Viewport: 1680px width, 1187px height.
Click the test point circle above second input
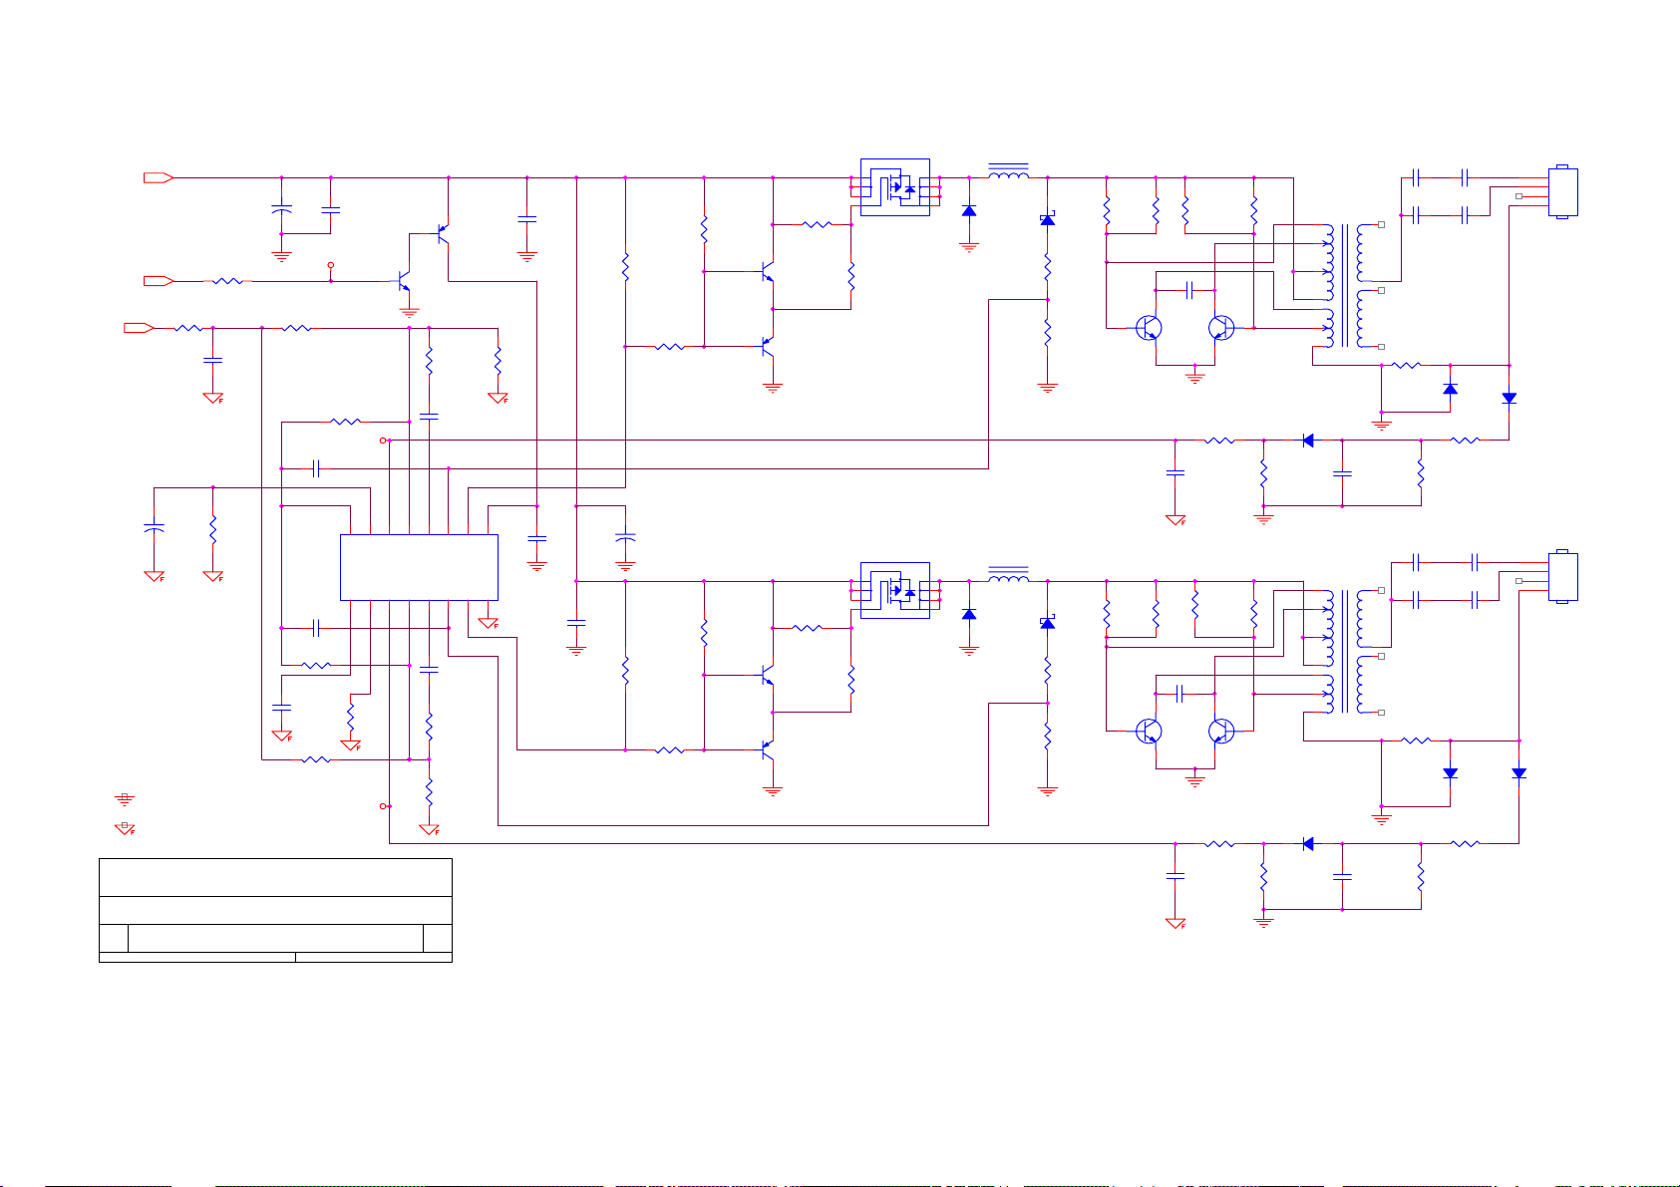[331, 266]
